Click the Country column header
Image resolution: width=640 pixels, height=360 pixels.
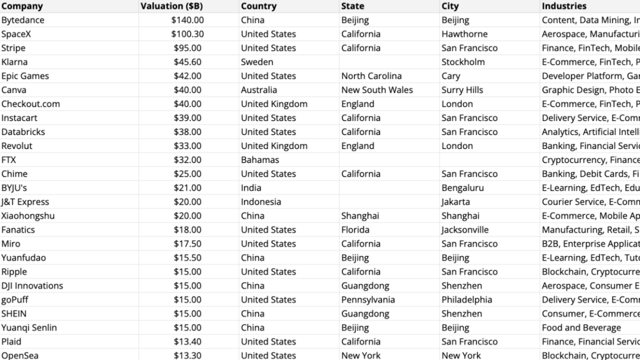[x=289, y=6]
